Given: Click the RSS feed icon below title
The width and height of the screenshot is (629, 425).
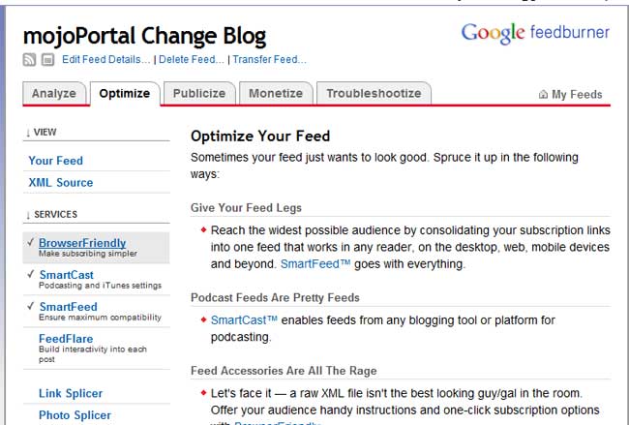Looking at the screenshot, I should (x=29, y=60).
